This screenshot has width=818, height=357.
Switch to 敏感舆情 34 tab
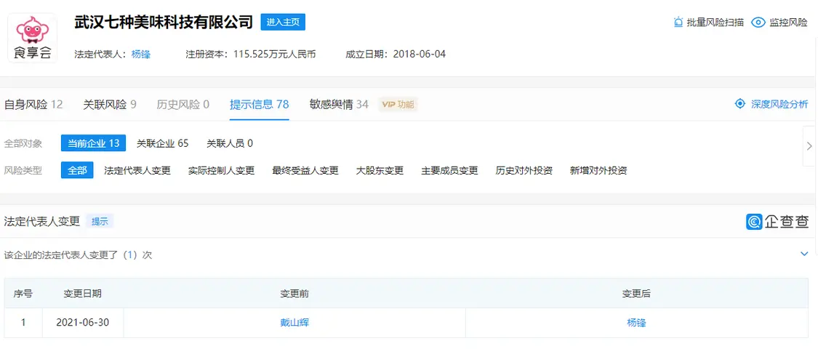[x=339, y=105]
